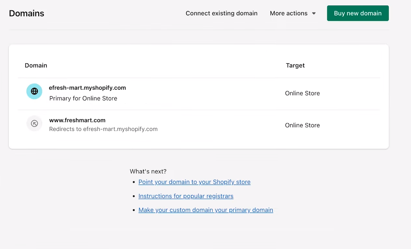Click the More actions chevron arrow
This screenshot has height=249, width=411.
314,13
